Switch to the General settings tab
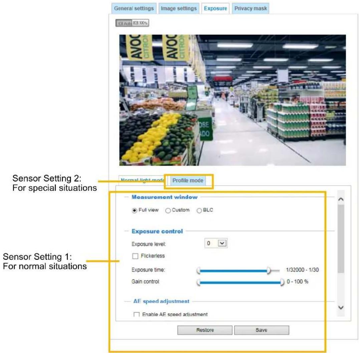This screenshot has height=353, width=359. tap(134, 8)
